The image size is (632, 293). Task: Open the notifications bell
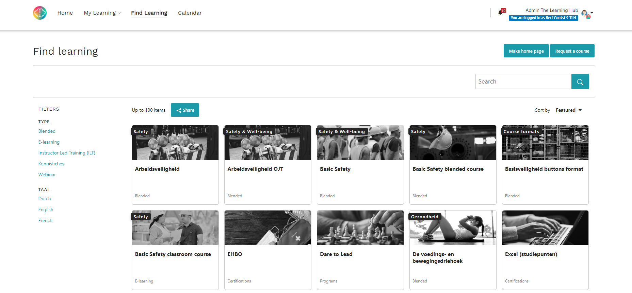[x=500, y=13]
